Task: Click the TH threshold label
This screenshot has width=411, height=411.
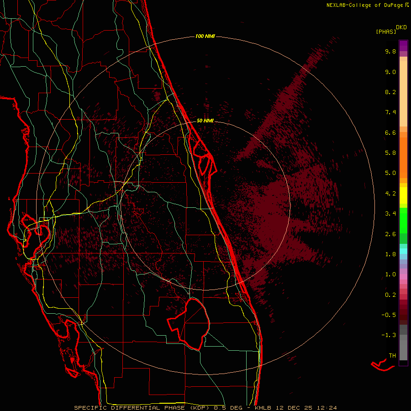Action: 392,356
